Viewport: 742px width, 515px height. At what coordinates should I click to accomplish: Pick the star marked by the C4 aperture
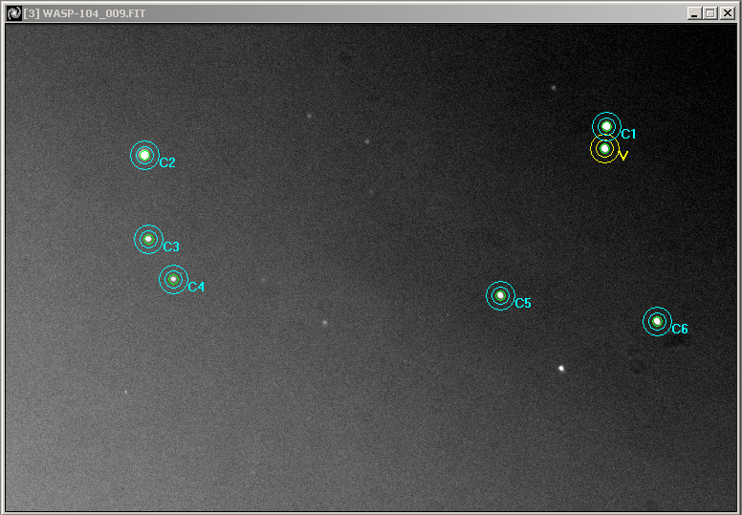coord(173,279)
